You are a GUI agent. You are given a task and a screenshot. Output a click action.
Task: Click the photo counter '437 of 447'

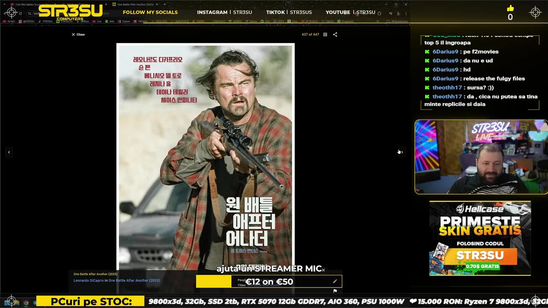310,35
